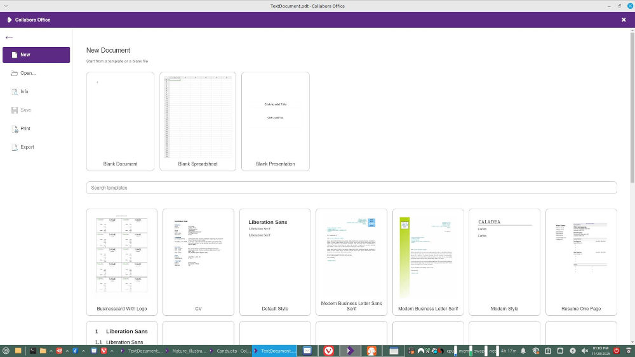The height and width of the screenshot is (357, 635).
Task: Click the back arrow in the sidebar
Action: (9, 37)
